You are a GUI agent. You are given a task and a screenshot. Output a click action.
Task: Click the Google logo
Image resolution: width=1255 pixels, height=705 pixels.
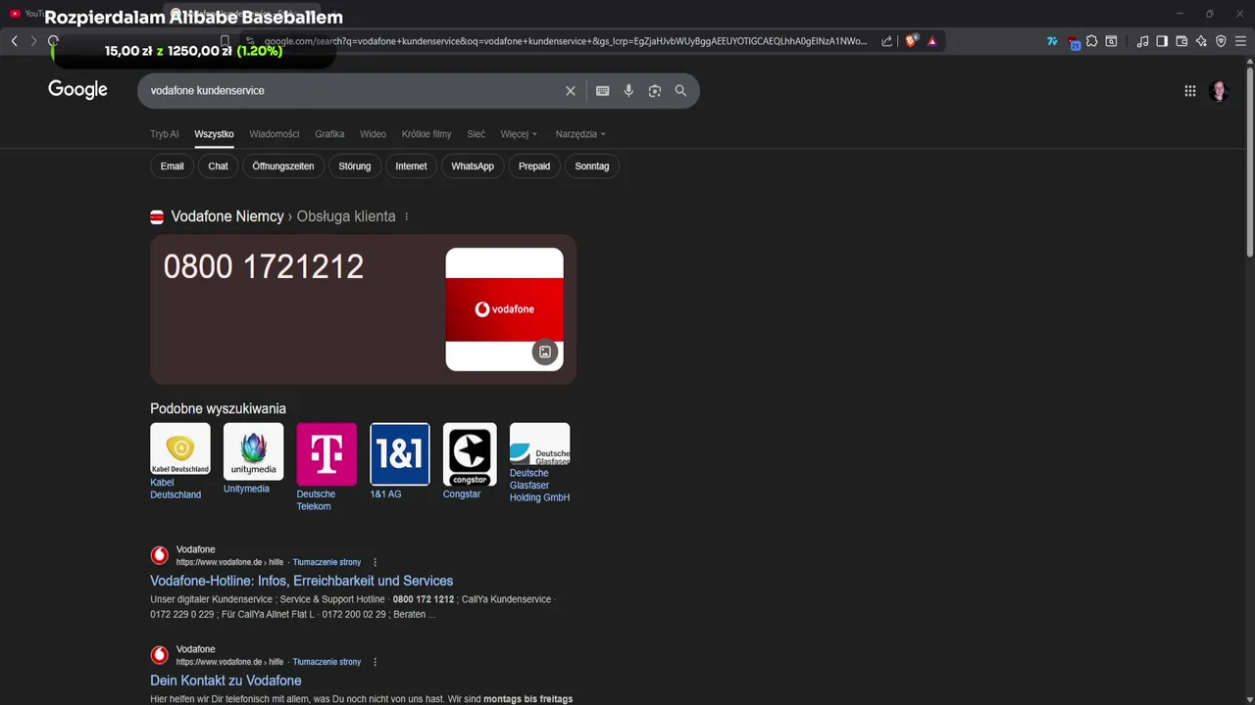[x=77, y=90]
